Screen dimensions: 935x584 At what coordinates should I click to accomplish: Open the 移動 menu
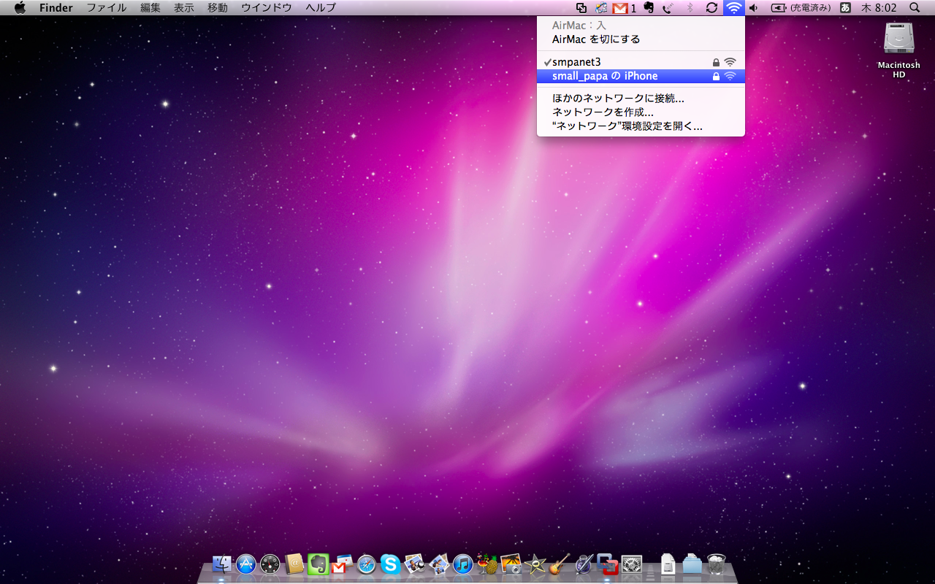(218, 8)
